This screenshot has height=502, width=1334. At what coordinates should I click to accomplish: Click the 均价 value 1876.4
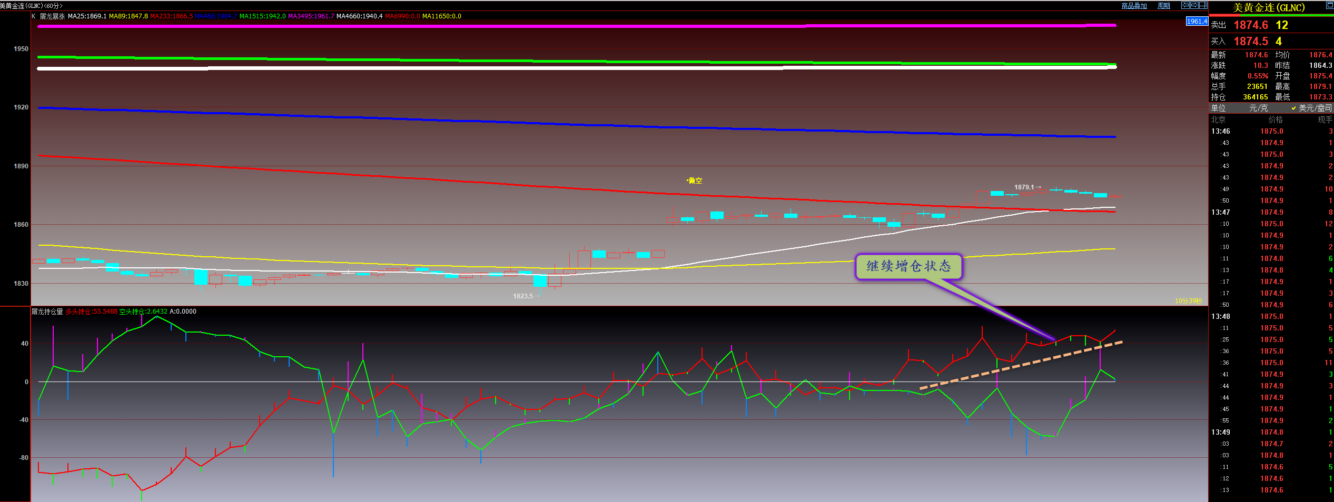1320,55
